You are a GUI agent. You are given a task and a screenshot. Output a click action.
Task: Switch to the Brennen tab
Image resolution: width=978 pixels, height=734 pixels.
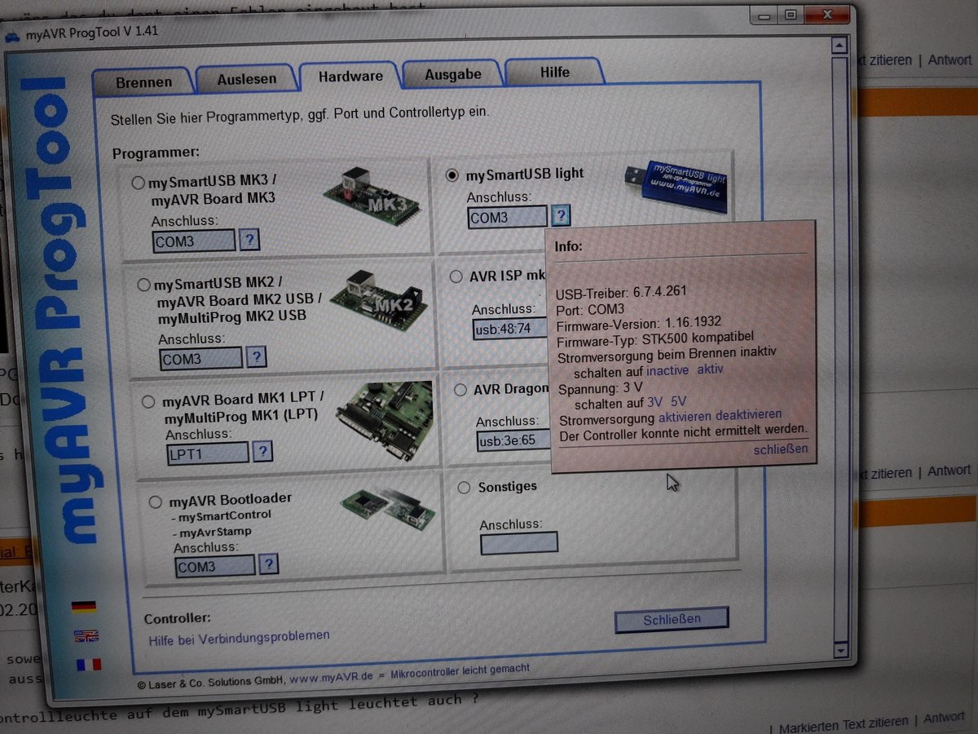tap(143, 82)
